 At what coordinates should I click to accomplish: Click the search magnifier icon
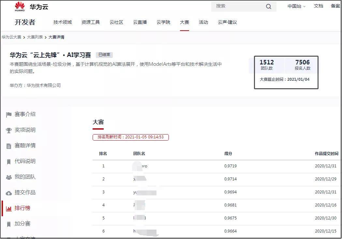(x=268, y=6)
